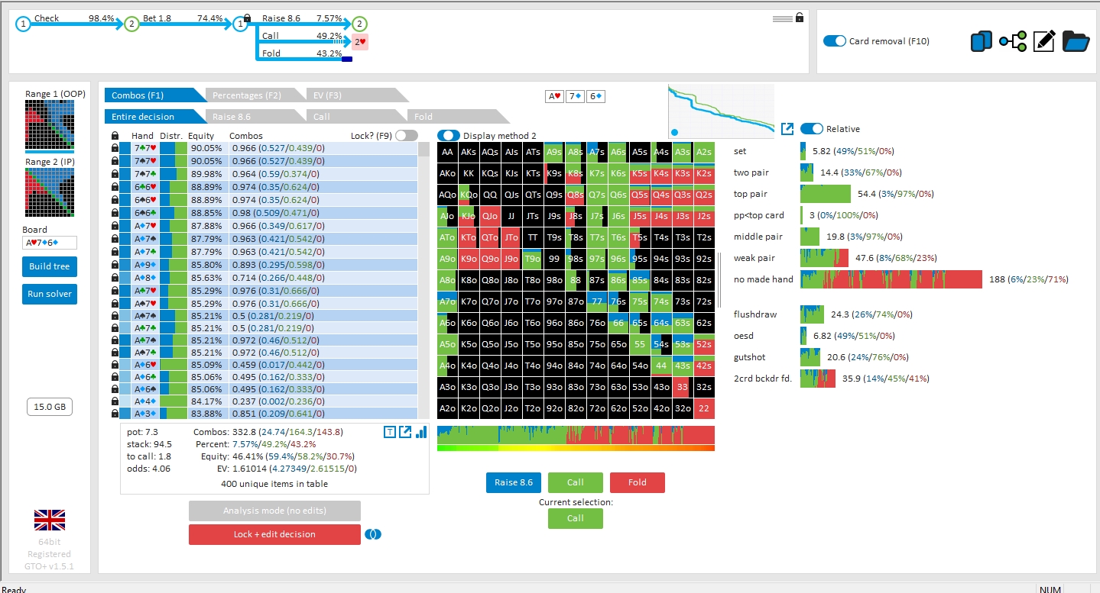Click the red Fold button below the matrix
The width and height of the screenshot is (1100, 593).
[x=638, y=482]
